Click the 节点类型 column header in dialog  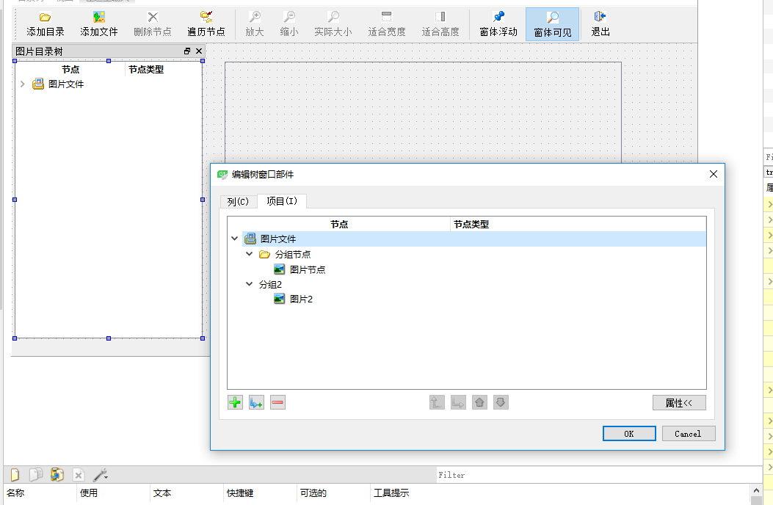471,225
